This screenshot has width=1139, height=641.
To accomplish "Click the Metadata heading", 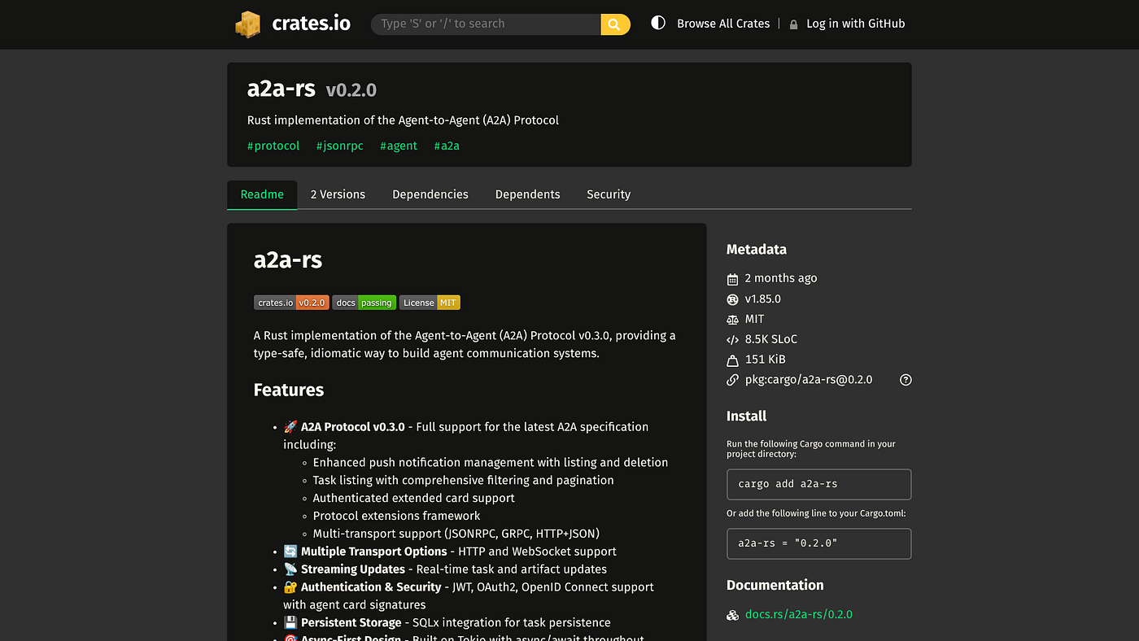I will (x=757, y=250).
